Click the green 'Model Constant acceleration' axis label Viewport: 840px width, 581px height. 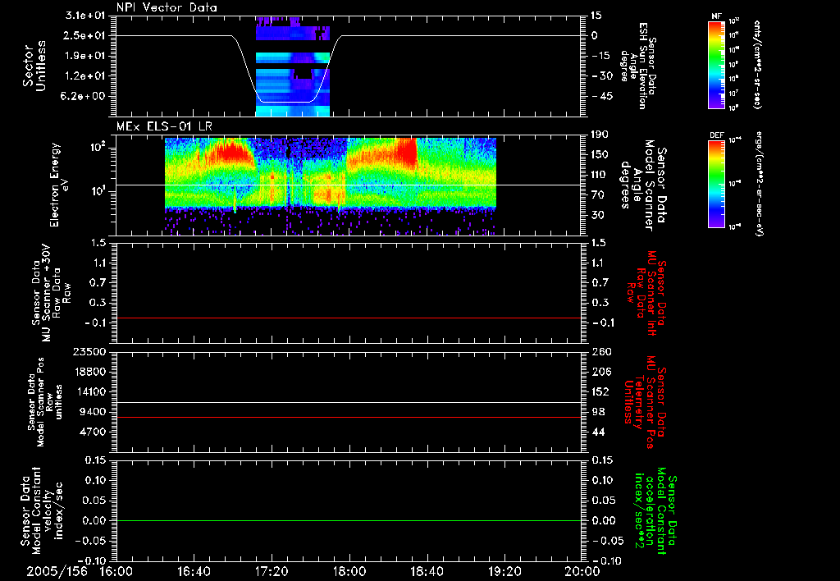(655, 512)
